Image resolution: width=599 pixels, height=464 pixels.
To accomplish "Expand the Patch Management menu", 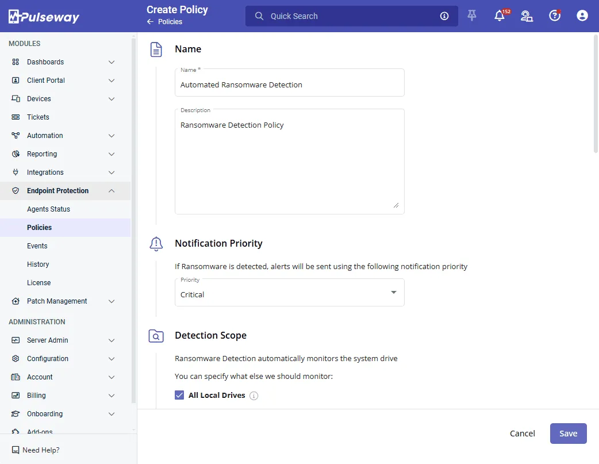I will [x=112, y=301].
